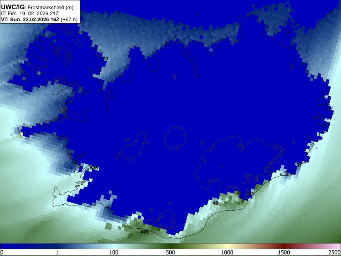Click the "UWC/IG: Frostmarkshæð (m)" title text
This screenshot has width=341, height=256.
37,7
